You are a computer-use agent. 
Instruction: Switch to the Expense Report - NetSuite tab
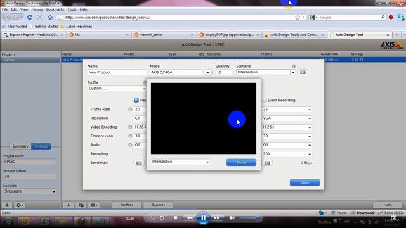coord(33,35)
